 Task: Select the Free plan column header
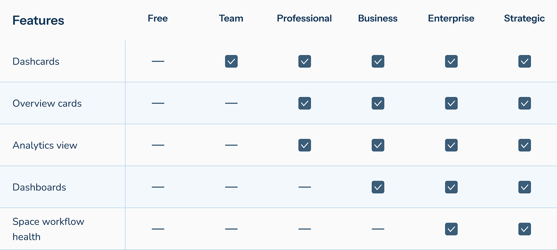[158, 19]
